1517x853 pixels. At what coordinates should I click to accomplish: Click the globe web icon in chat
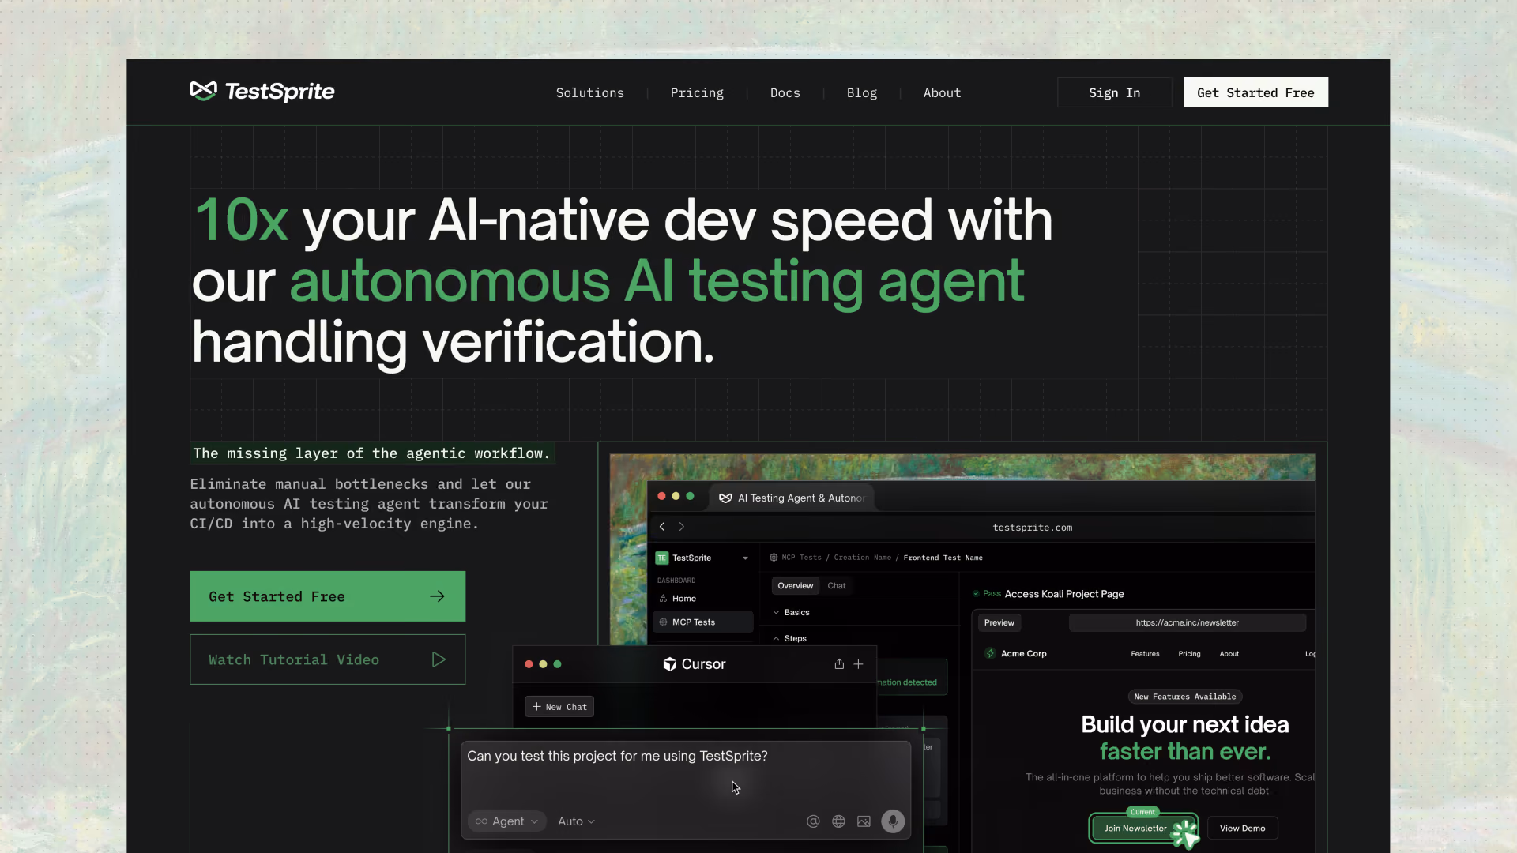pyautogui.click(x=838, y=821)
